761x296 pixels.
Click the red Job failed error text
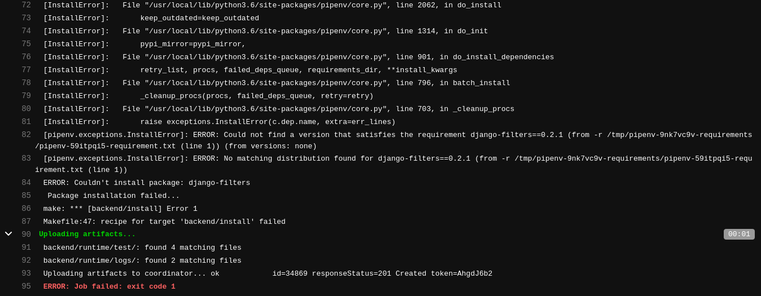[109, 286]
